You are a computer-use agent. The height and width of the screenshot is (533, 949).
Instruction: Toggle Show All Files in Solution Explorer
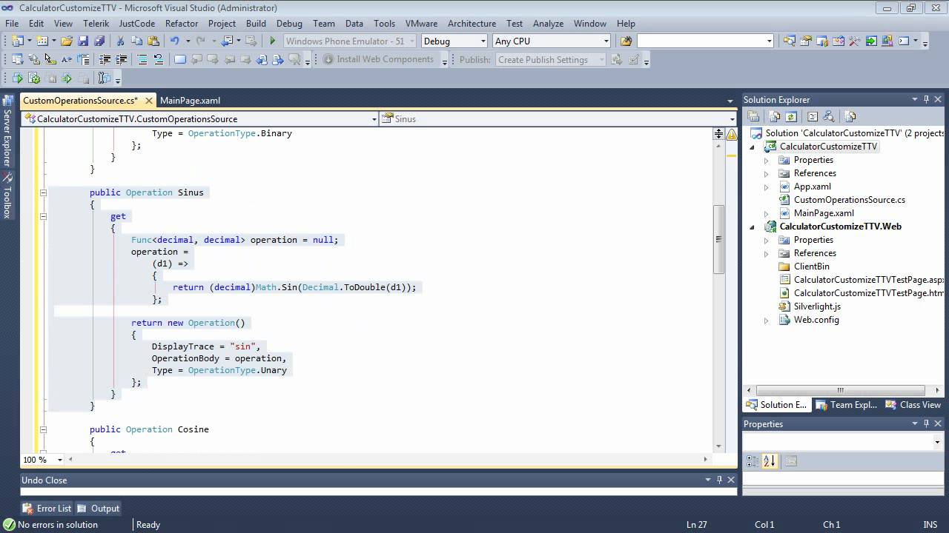(775, 116)
